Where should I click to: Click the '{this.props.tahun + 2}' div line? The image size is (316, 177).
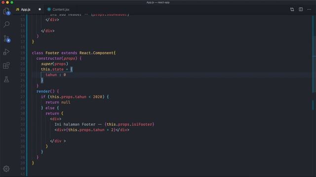coord(92,130)
